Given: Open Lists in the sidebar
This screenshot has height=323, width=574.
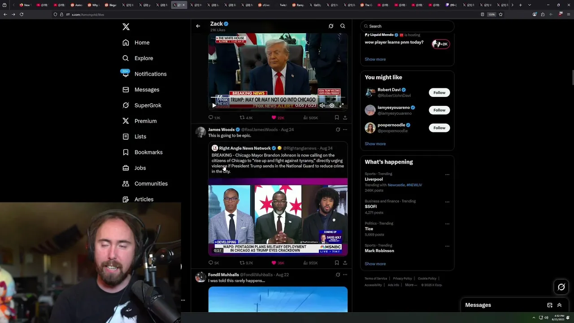Looking at the screenshot, I should click(134, 137).
